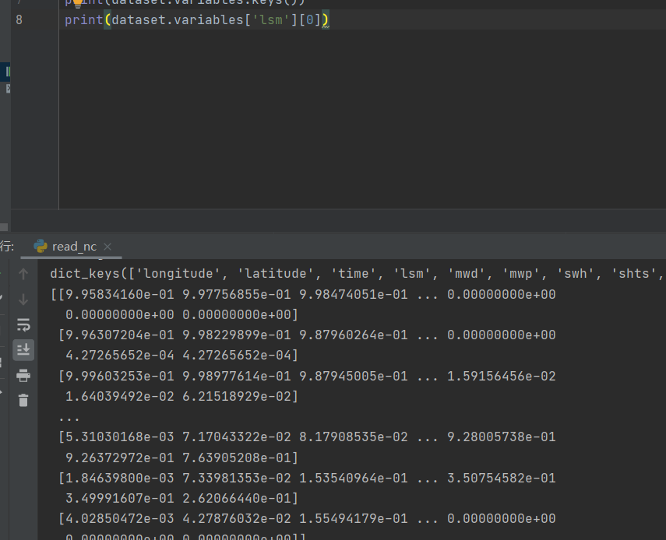
Task: Click the Python logo on the read_nc tab
Action: 41,247
